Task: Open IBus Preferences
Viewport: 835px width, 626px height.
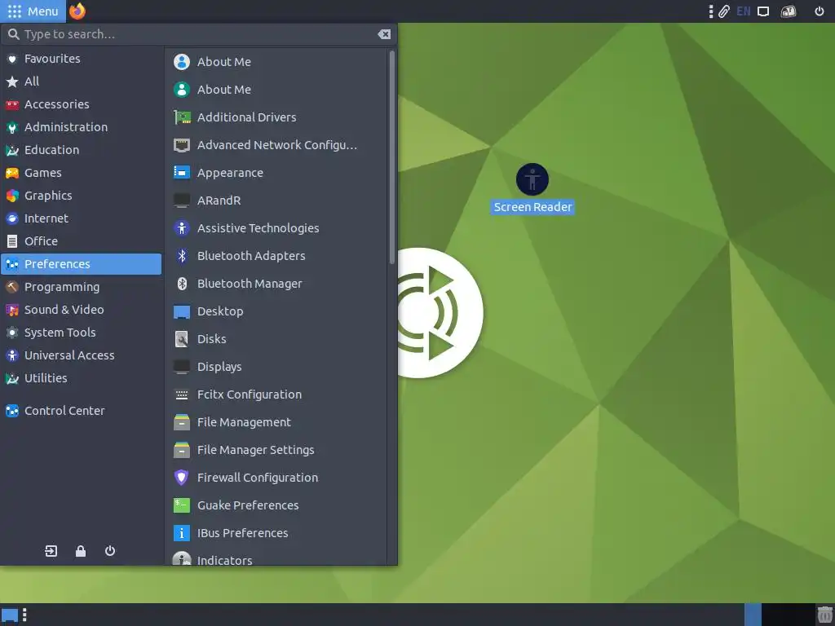Action: pyautogui.click(x=277, y=533)
